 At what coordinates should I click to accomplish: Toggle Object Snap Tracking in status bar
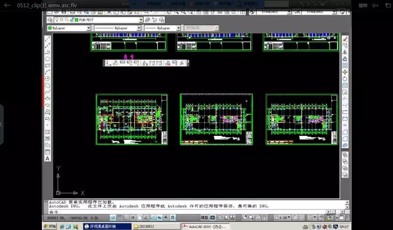[x=146, y=217]
